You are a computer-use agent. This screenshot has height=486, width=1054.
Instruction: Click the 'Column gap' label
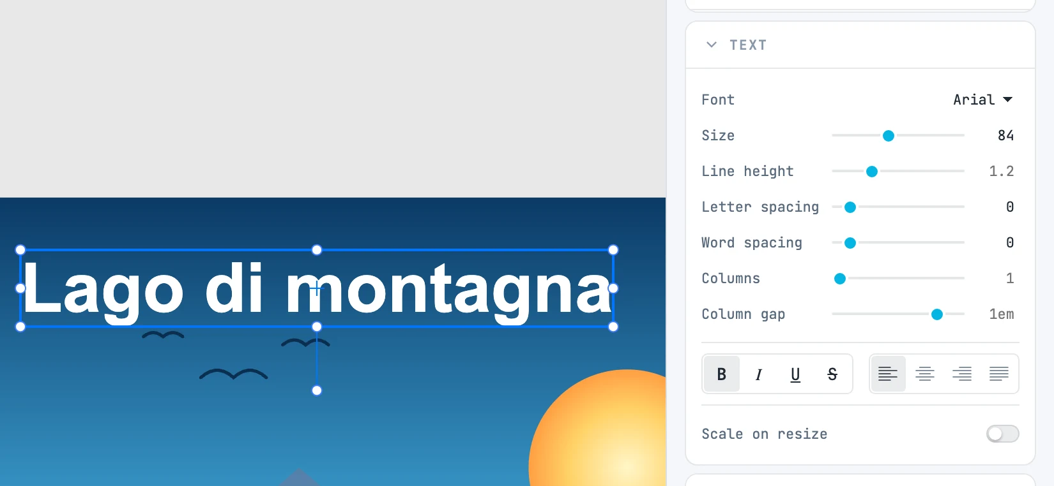click(x=744, y=314)
